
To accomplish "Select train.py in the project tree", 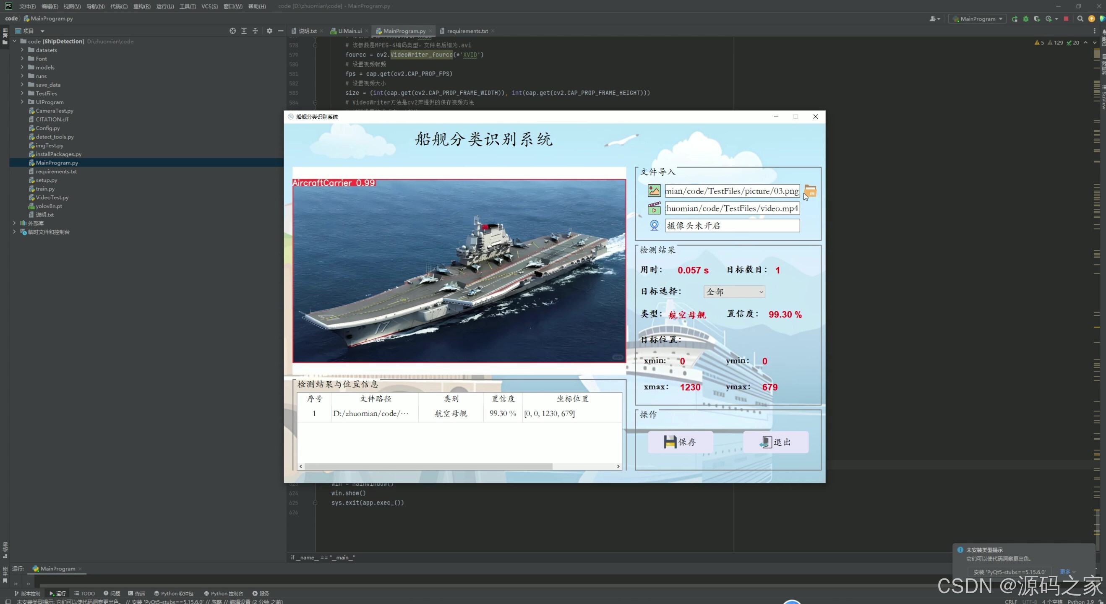I will point(45,189).
